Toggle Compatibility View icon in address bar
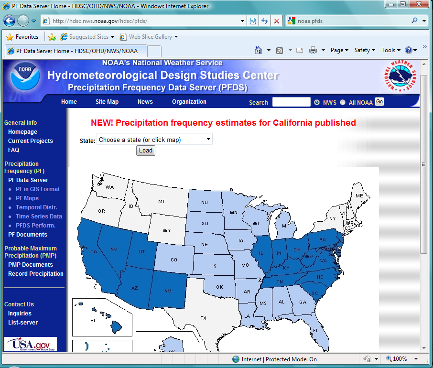This screenshot has height=368, width=433. [253, 21]
